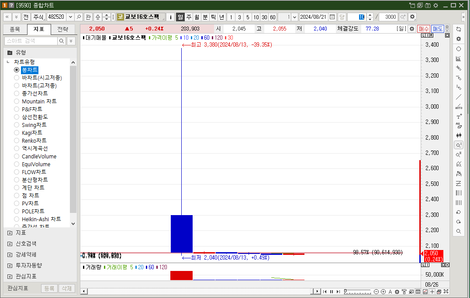Click the magnifier tool at the bottom of right toolbar
The height and width of the screenshot is (298, 470).
click(459, 231)
